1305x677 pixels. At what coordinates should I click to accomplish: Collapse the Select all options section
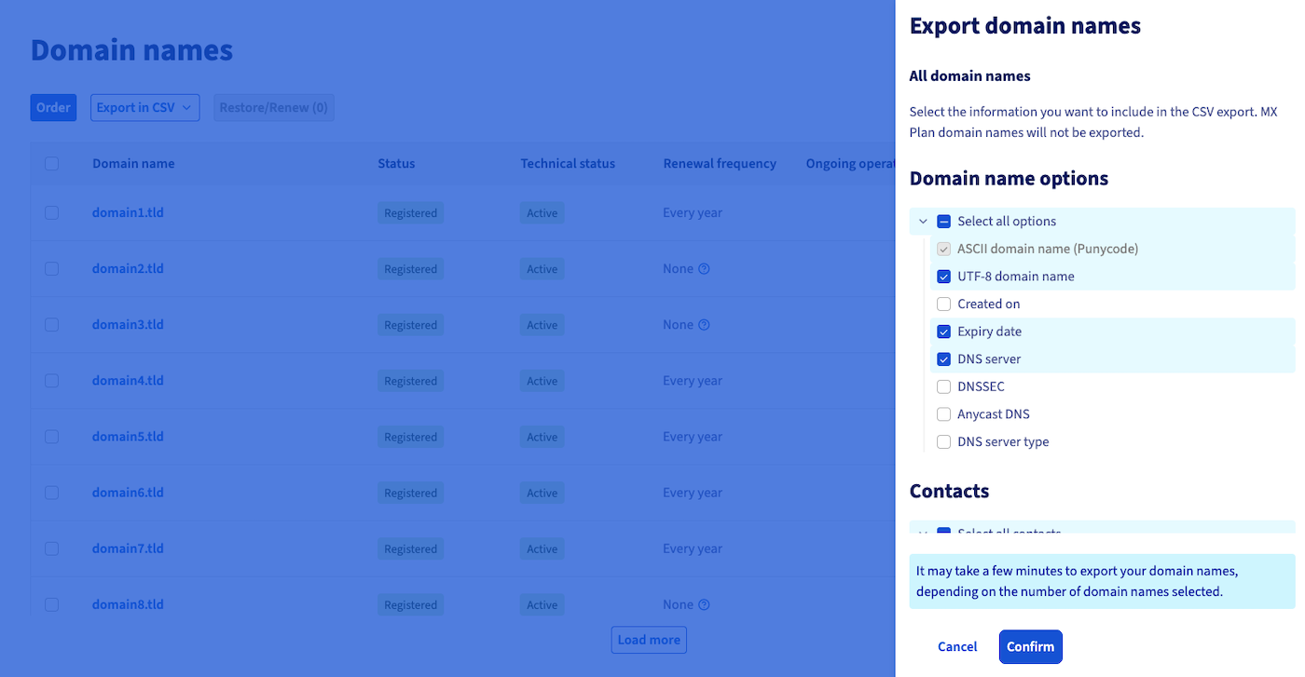(x=923, y=221)
